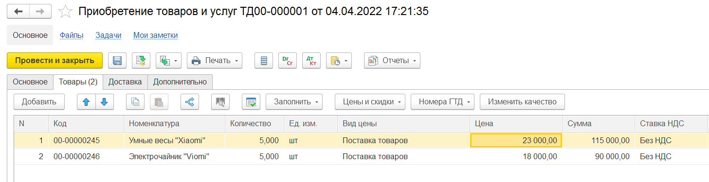This screenshot has width=709, height=182.
Task: Click Провести и закрыть button
Action: (55, 61)
